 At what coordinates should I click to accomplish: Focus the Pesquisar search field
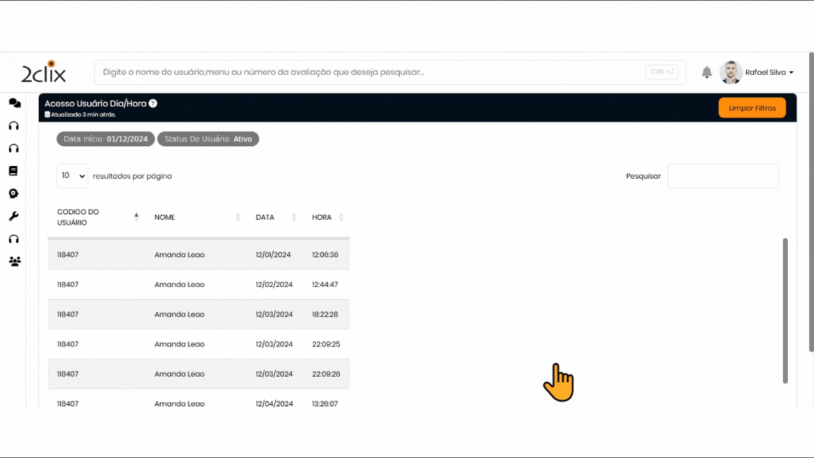[722, 176]
